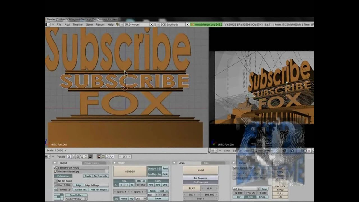Screen dimensions: 359x202
Task: Click the Free Tex Images button
Action: [x=99, y=190]
